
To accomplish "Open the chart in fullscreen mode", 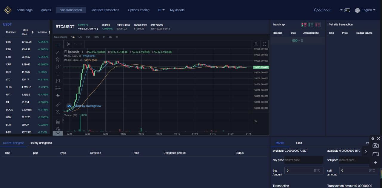I will click(264, 44).
